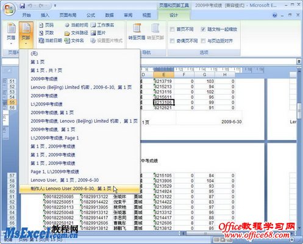303x244 pixels.
Task: Insert 当前时间 current time element
Action: click(x=77, y=25)
